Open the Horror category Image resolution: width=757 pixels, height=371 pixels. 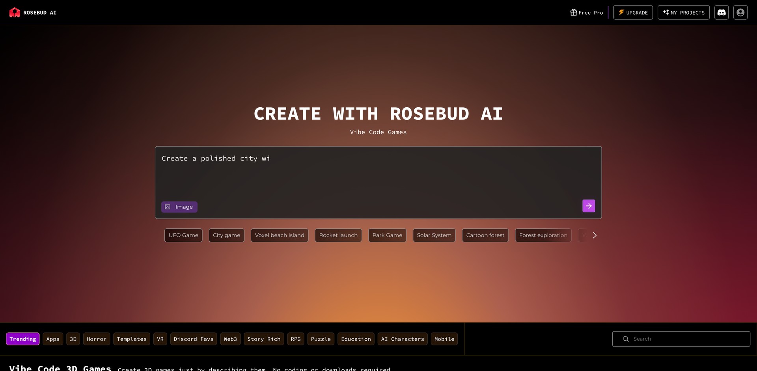pos(97,339)
